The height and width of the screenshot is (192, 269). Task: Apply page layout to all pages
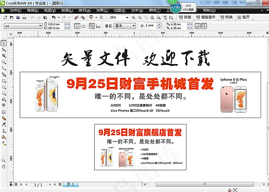coord(92,26)
